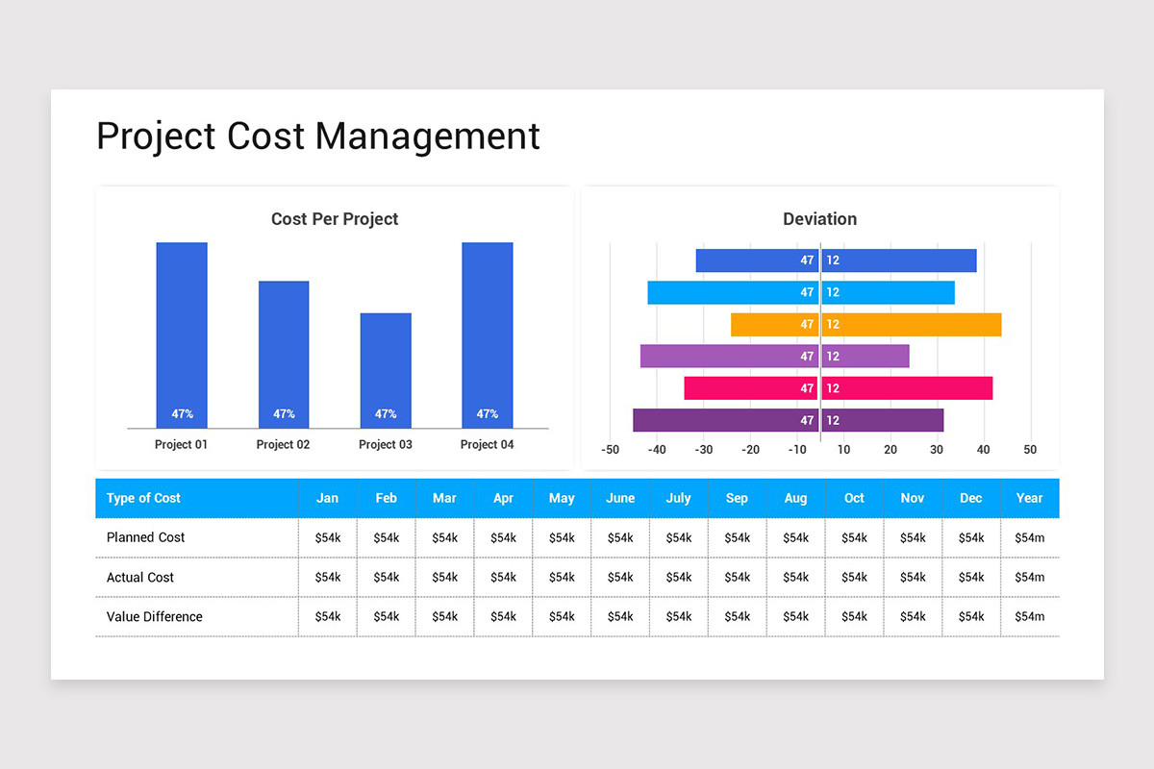Select the Project Cost Management title

click(317, 136)
